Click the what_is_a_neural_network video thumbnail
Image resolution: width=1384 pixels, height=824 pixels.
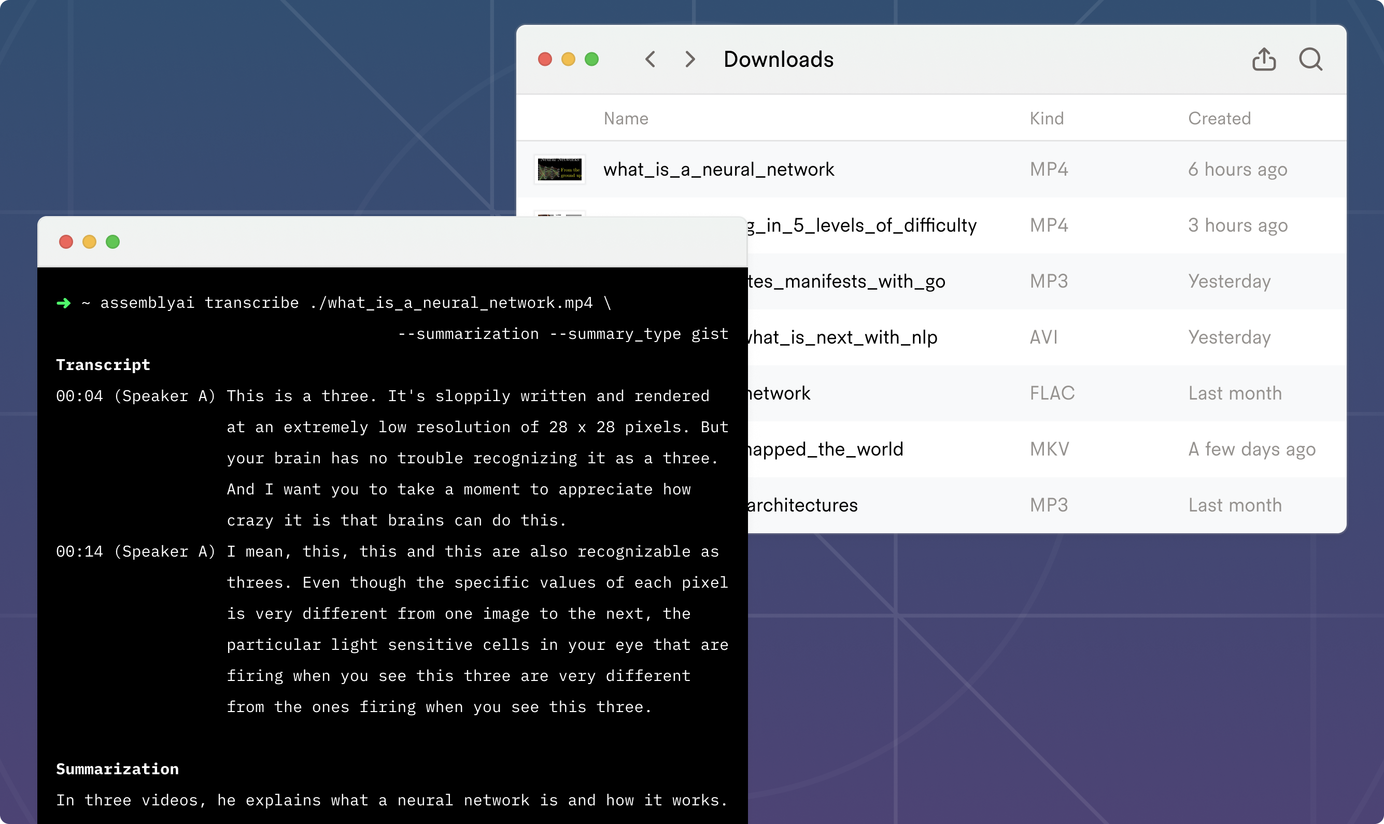pyautogui.click(x=559, y=169)
